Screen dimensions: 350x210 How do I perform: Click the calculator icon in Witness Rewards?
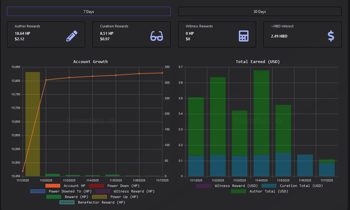click(243, 36)
